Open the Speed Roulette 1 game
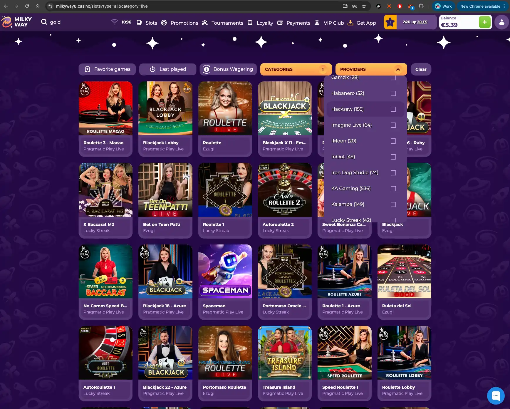Image resolution: width=510 pixels, height=409 pixels. 344,363
